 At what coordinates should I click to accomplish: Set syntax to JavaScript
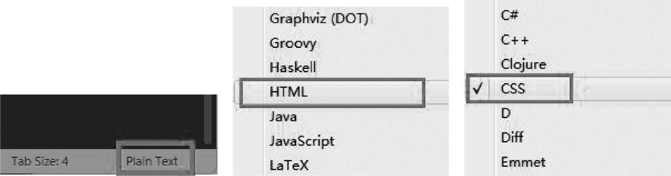coord(301,141)
